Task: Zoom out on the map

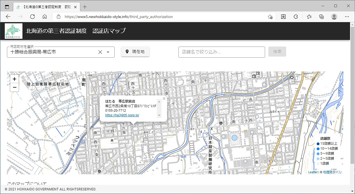Action: click(x=14, y=87)
